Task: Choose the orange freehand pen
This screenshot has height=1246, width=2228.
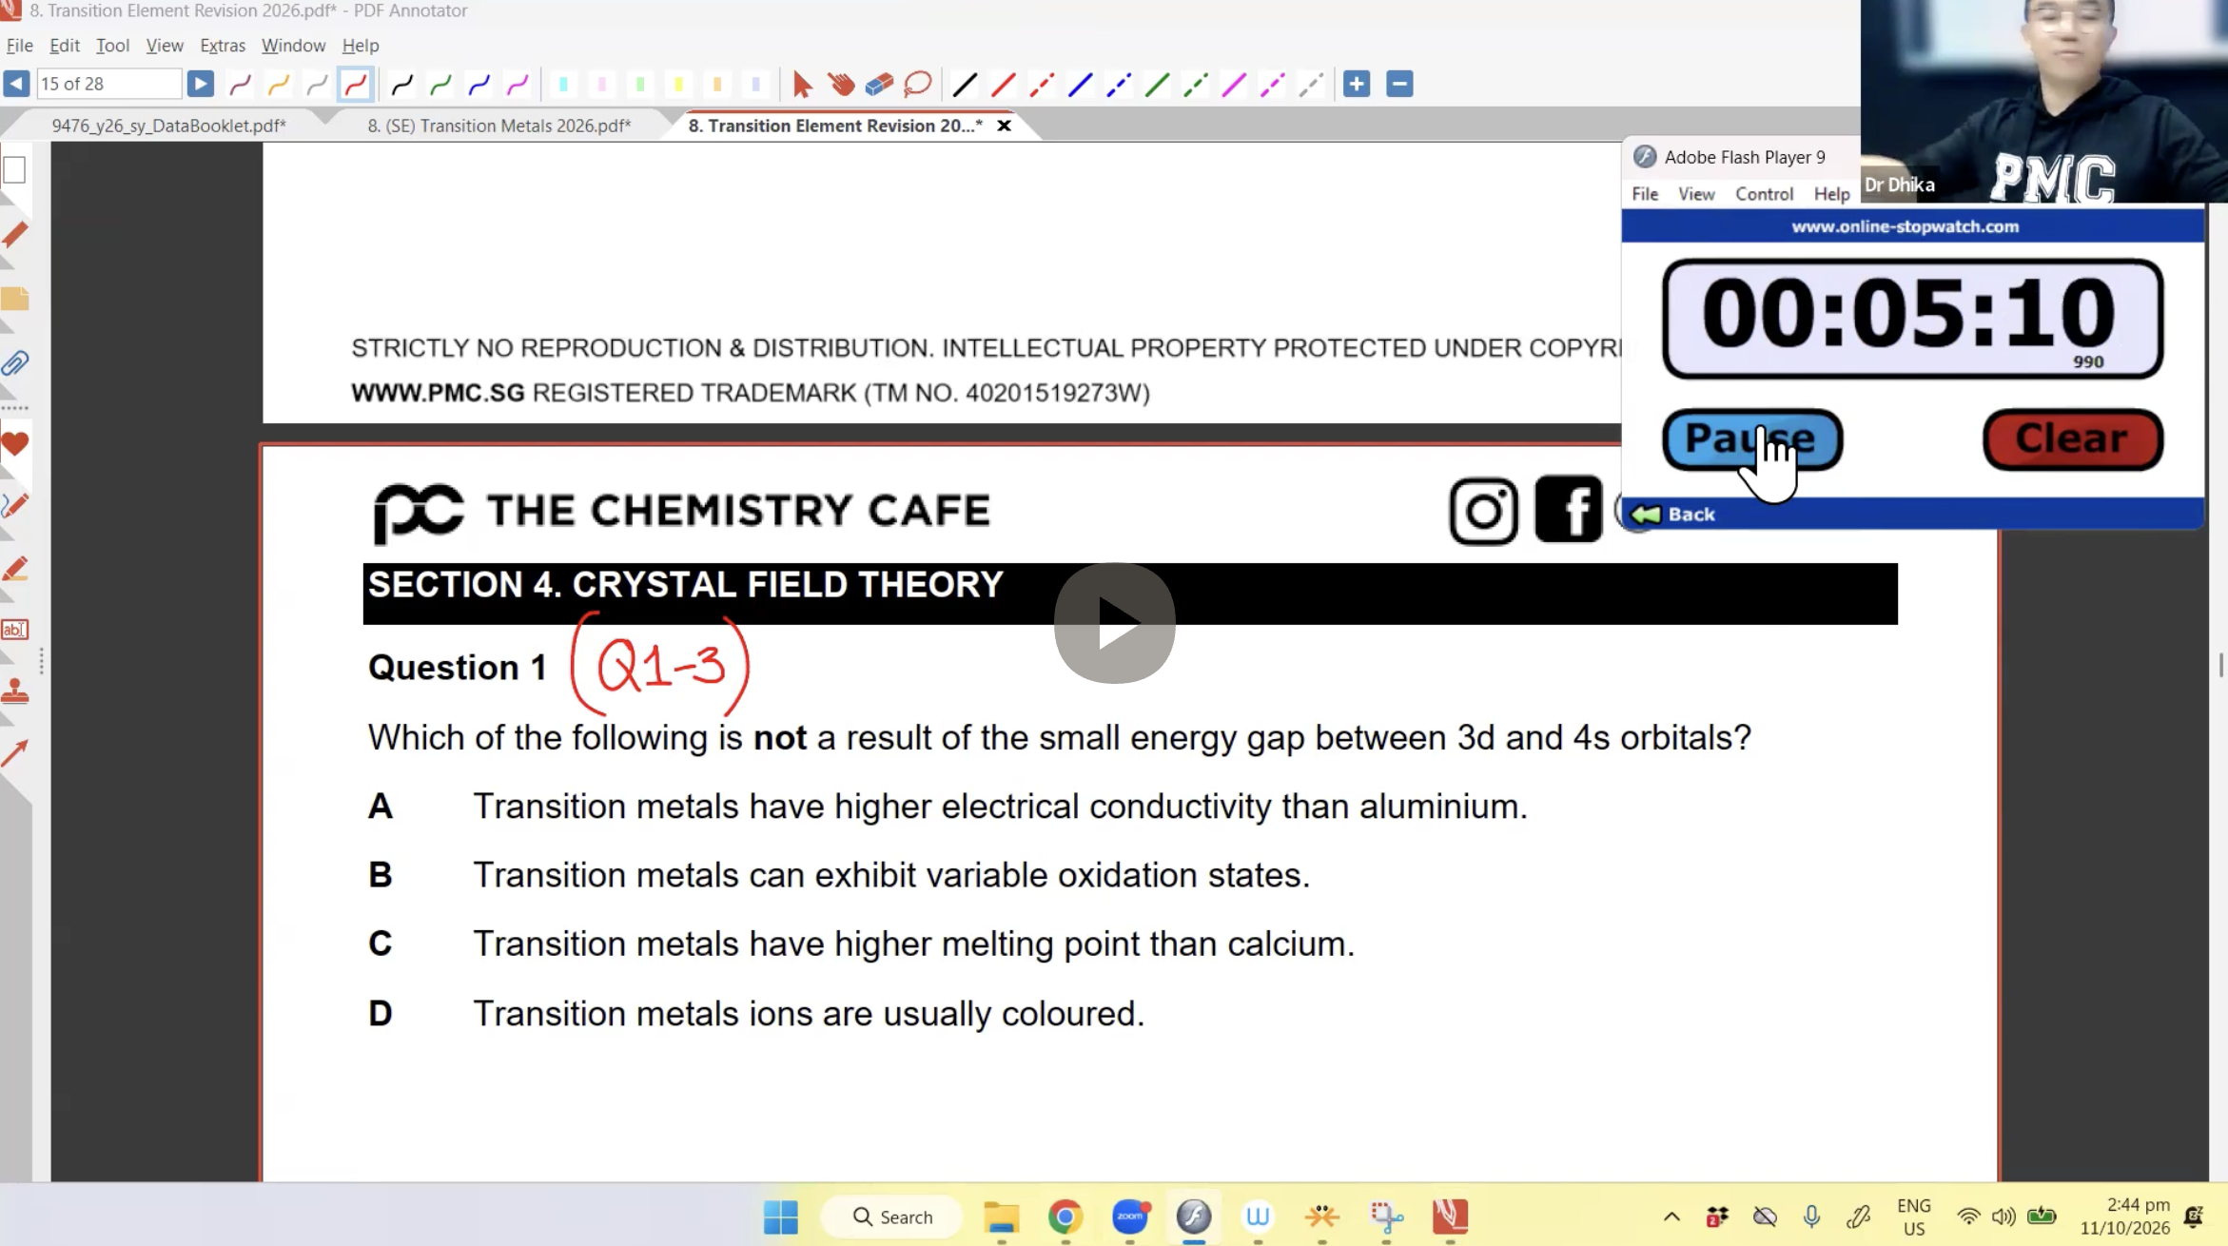Action: click(x=279, y=85)
